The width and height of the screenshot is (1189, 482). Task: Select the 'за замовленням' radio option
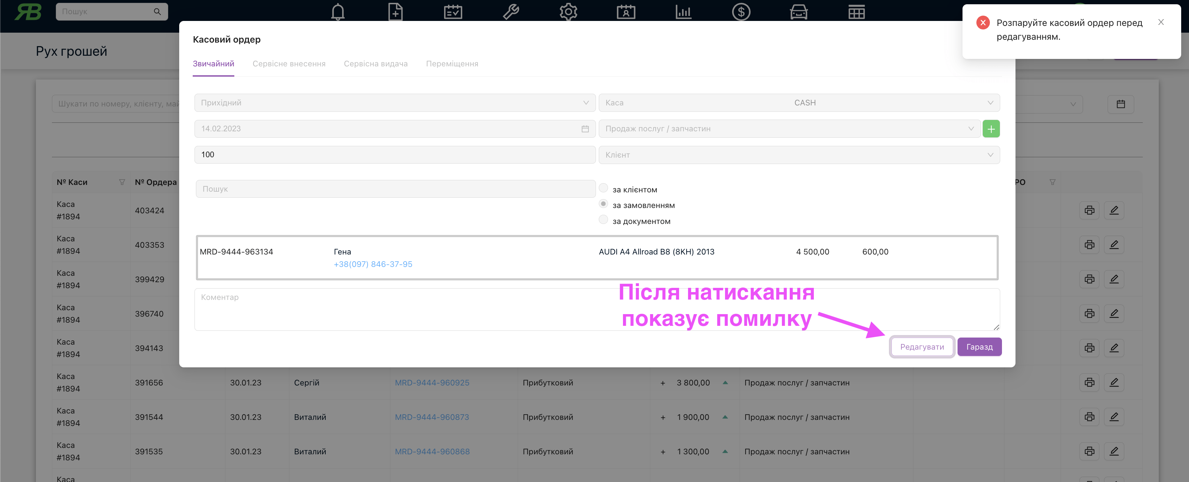[603, 204]
